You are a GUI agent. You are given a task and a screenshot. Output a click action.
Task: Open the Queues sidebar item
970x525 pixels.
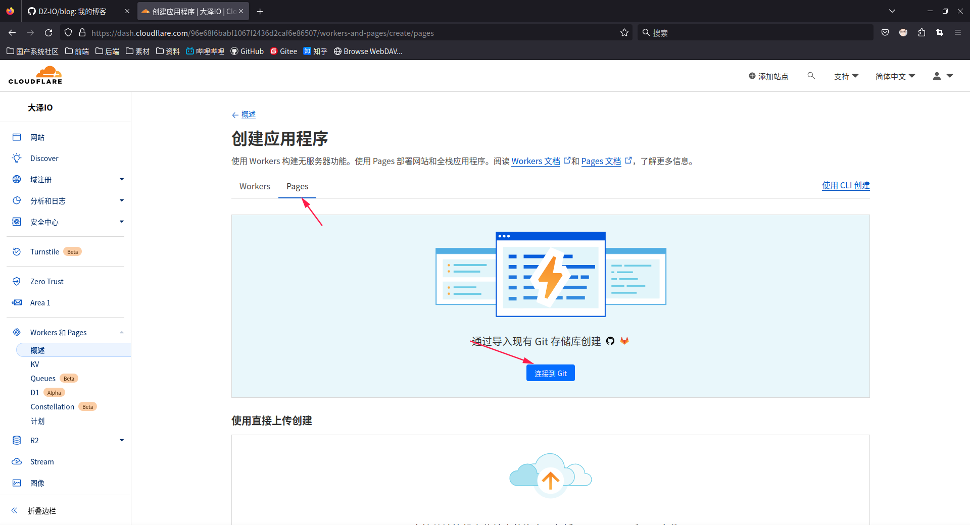tap(43, 379)
